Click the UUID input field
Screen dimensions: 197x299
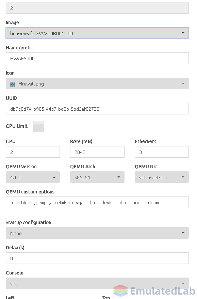pyautogui.click(x=97, y=109)
